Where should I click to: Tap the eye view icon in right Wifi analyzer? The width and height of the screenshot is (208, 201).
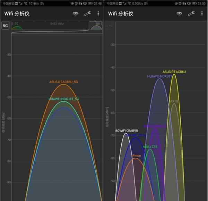pos(179,14)
